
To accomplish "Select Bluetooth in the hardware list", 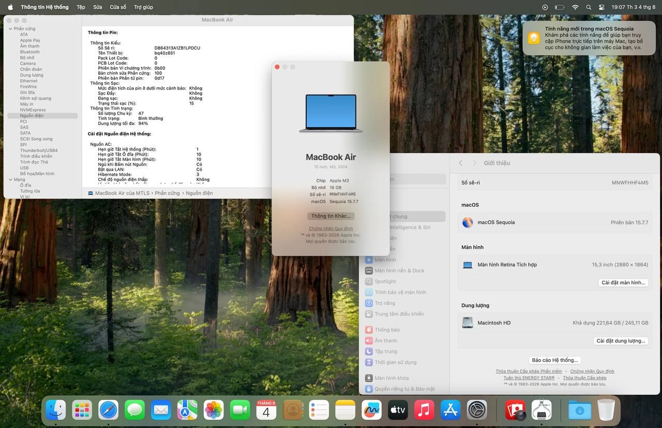I will 30,52.
